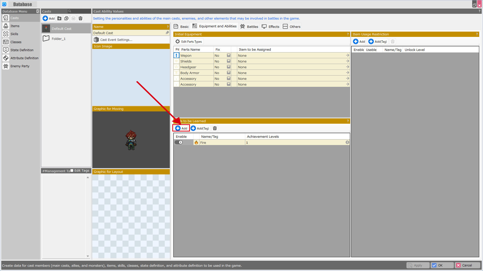This screenshot has width=483, height=271.
Task: Open item assignment arrow for Headgear
Action: click(347, 67)
